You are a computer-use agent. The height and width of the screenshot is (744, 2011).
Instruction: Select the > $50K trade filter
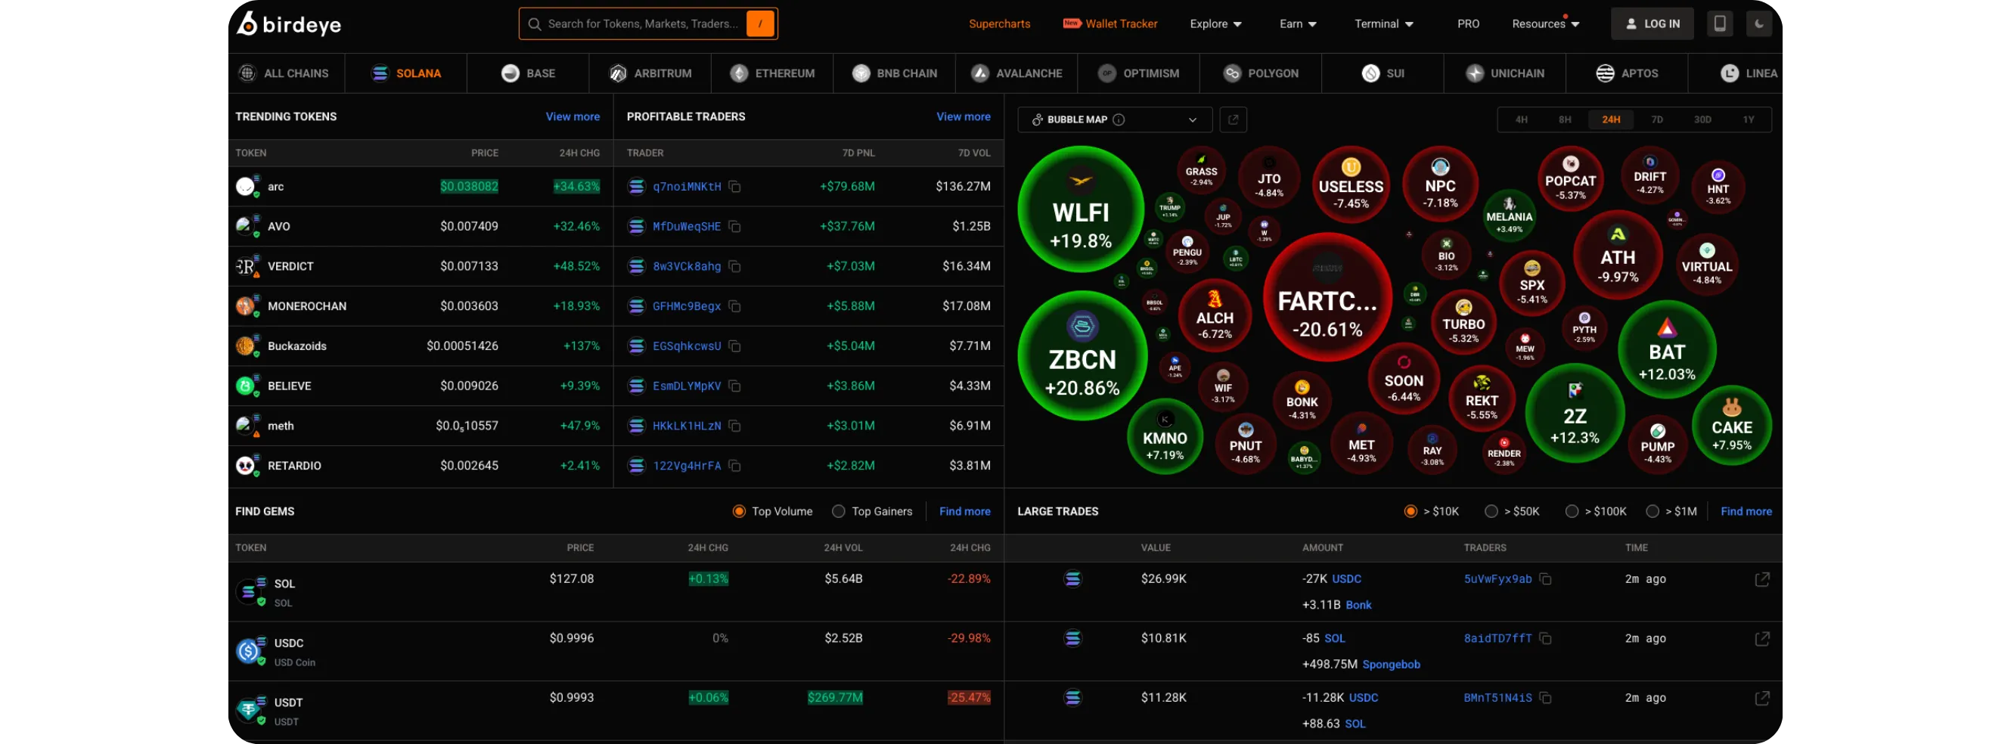[1491, 511]
